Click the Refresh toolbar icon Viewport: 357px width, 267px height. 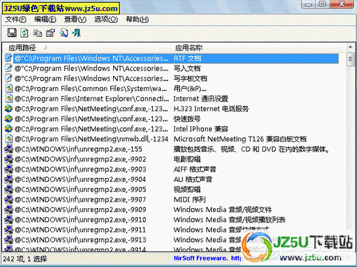25,33
